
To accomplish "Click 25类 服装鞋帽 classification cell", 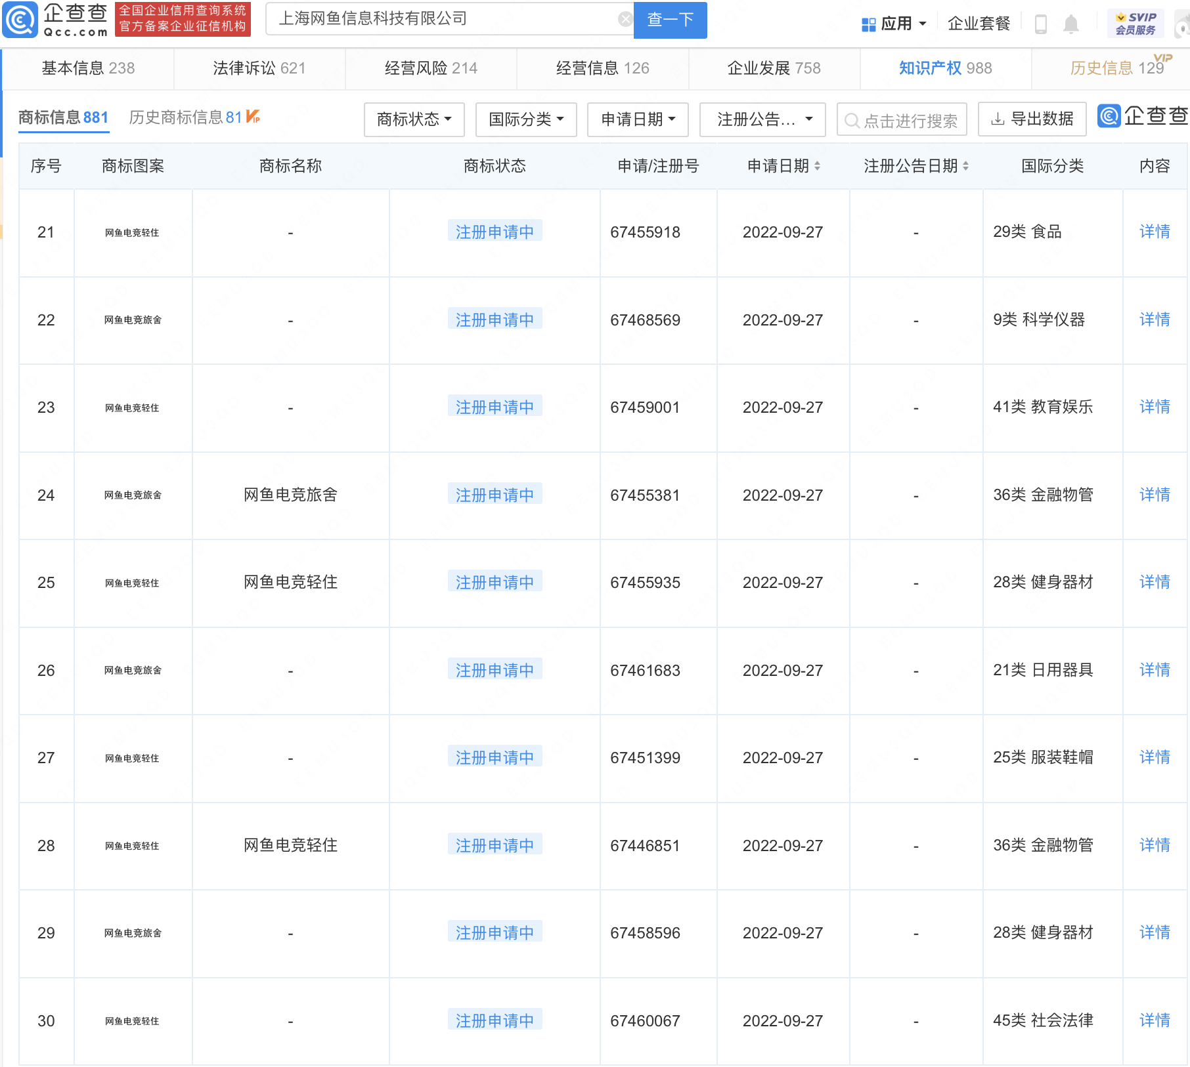I will [1043, 757].
